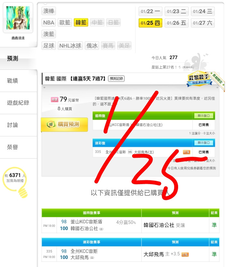Click the pink 特價 price tag icon
The image size is (231, 267).
coord(55,100)
